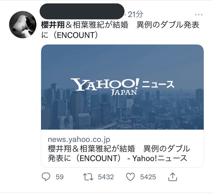Click the like count 5425
Screen dimensions: 213x194
148,177
